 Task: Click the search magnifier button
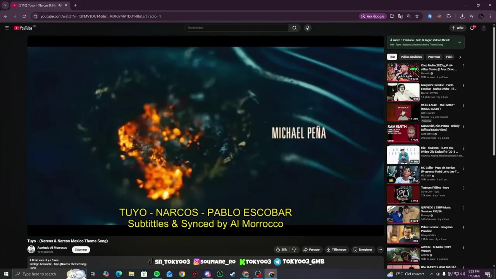(x=294, y=28)
